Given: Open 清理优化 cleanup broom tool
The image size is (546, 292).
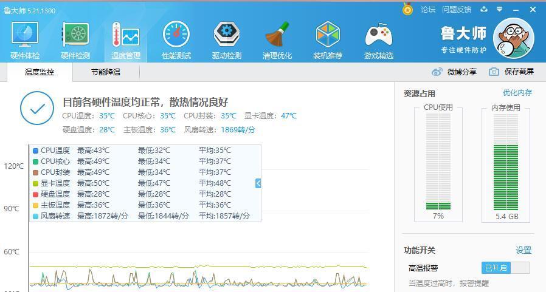Looking at the screenshot, I should coord(277,40).
